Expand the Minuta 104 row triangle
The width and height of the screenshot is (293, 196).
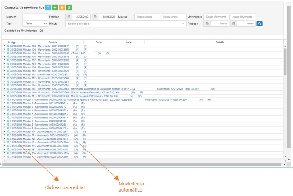tap(4, 50)
